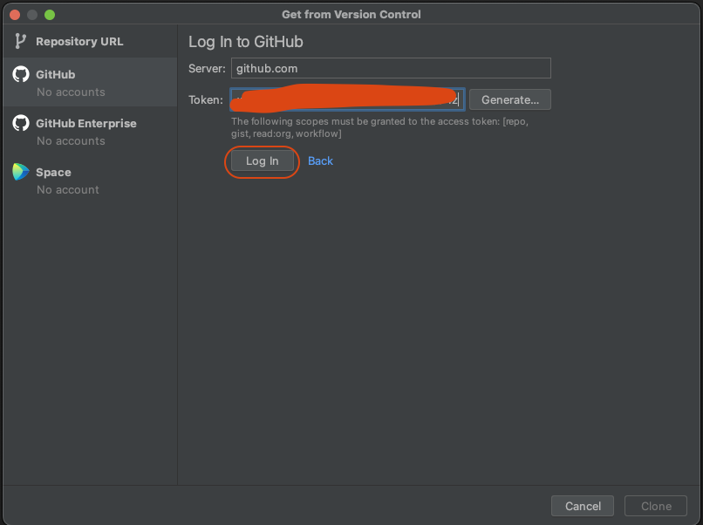
Task: Click the 'Token:' label
Action: [205, 99]
